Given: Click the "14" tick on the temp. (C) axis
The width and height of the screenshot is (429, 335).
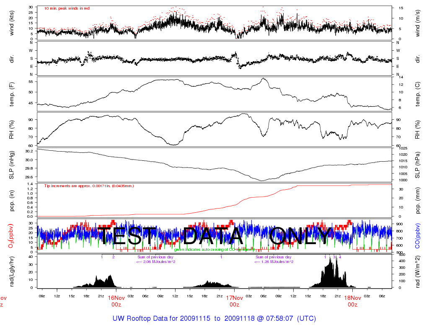Looking at the screenshot, I should pos(401,77).
